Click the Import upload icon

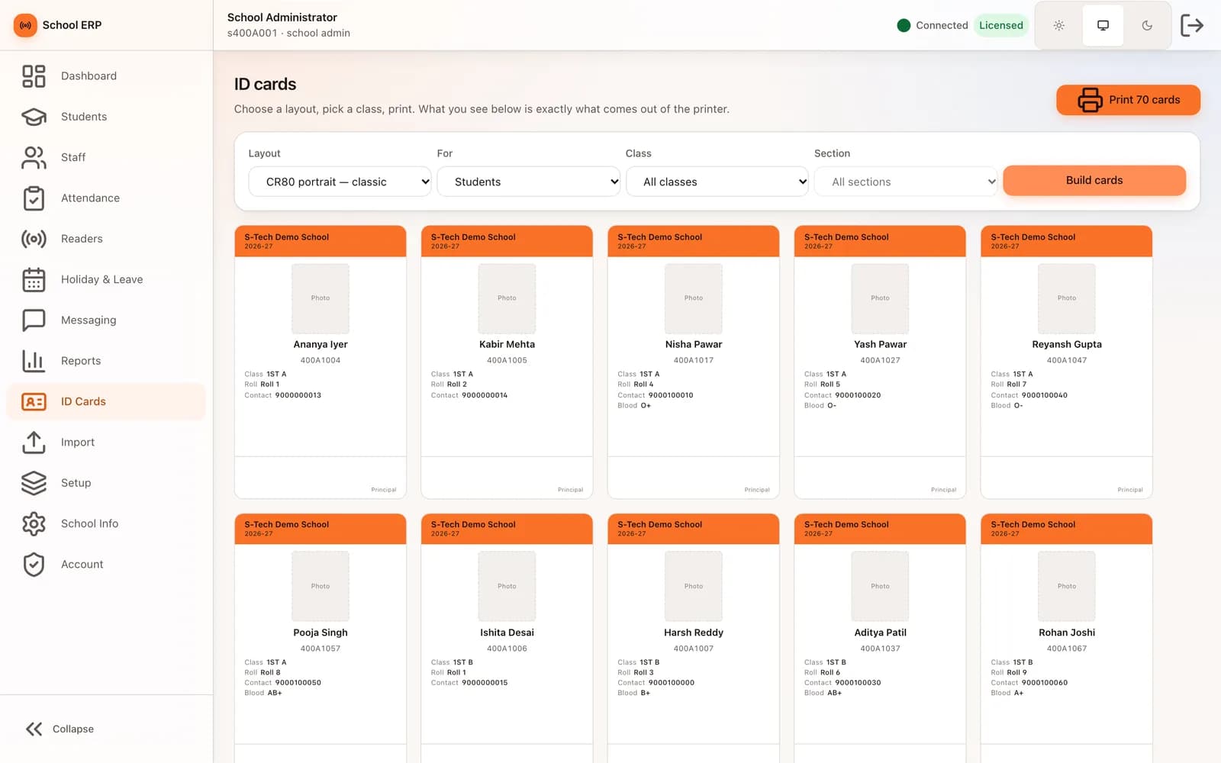coord(34,443)
